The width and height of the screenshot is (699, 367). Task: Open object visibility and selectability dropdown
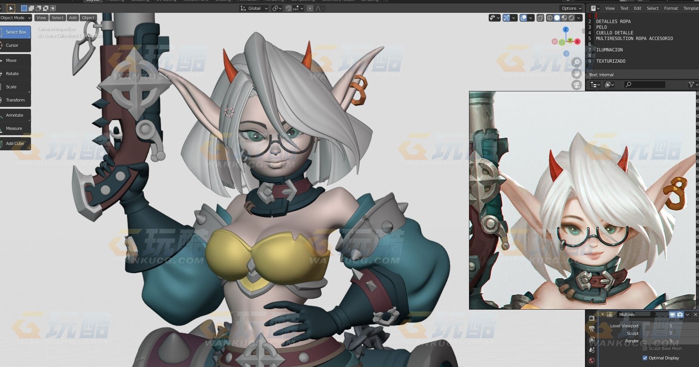[x=494, y=18]
